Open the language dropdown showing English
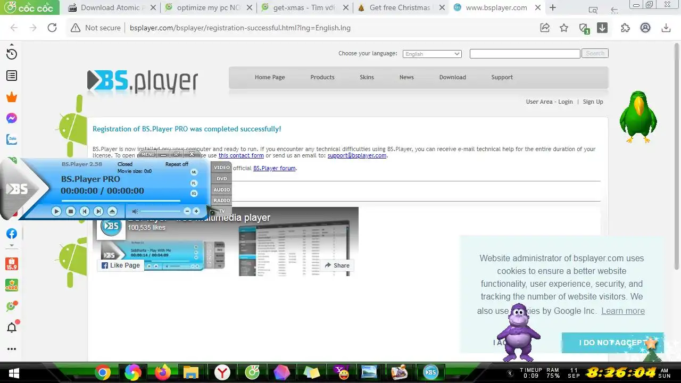This screenshot has height=383, width=681. click(x=432, y=54)
